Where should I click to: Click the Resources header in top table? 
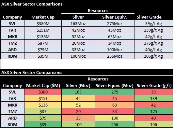98,10
